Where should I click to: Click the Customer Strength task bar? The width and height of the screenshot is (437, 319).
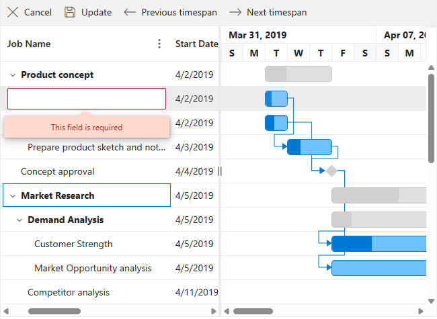(x=379, y=244)
